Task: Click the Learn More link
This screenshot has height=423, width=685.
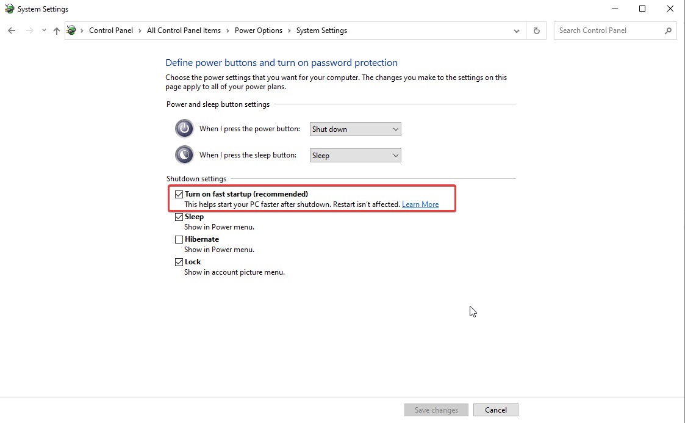Action: [420, 204]
